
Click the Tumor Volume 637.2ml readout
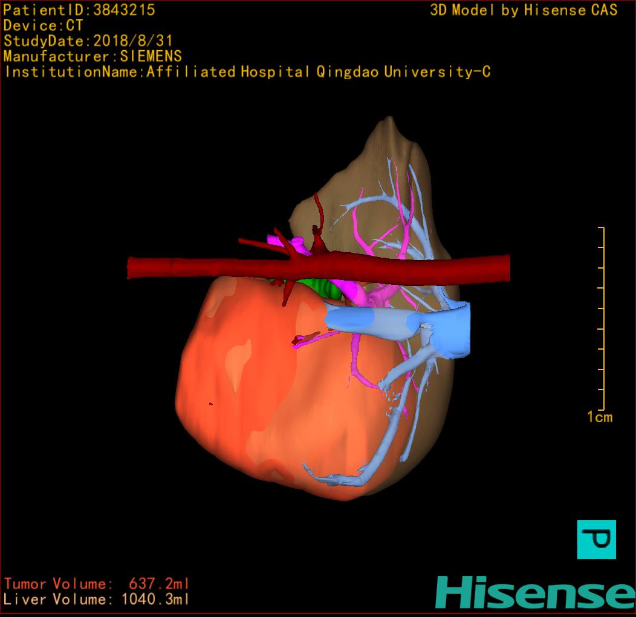pyautogui.click(x=97, y=584)
